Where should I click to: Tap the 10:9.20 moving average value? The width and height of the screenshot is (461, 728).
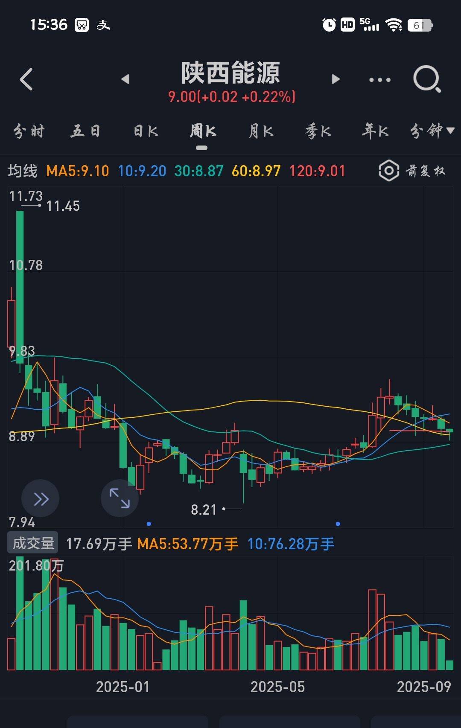[x=142, y=171]
